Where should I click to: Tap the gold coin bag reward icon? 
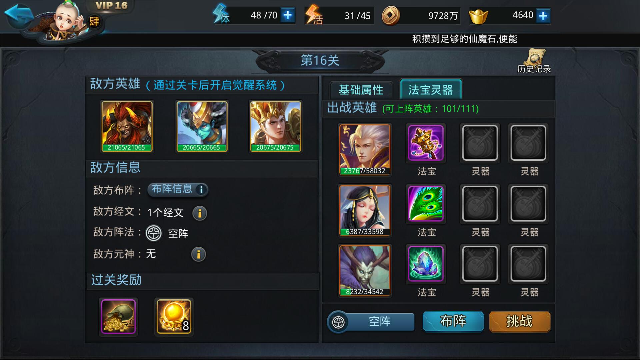click(118, 317)
